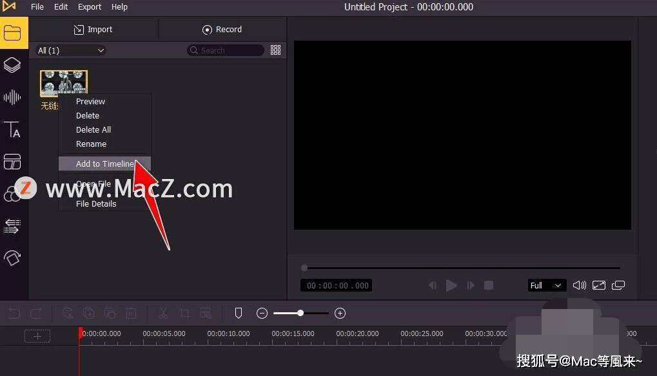The image size is (657, 376).
Task: Click the media Search field
Action: tap(226, 50)
